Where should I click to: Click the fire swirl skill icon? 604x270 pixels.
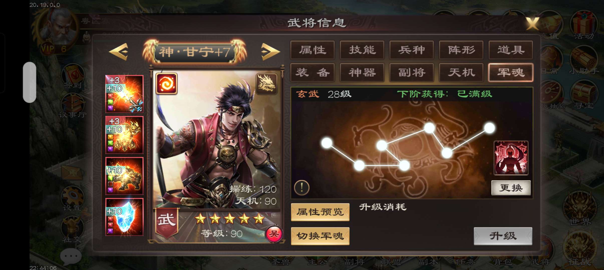pos(166,83)
